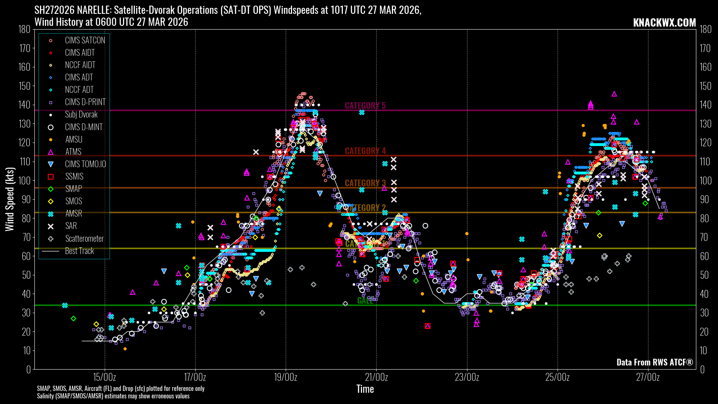
Task: Click the AMSR cyan cross legend icon
Action: (51, 214)
